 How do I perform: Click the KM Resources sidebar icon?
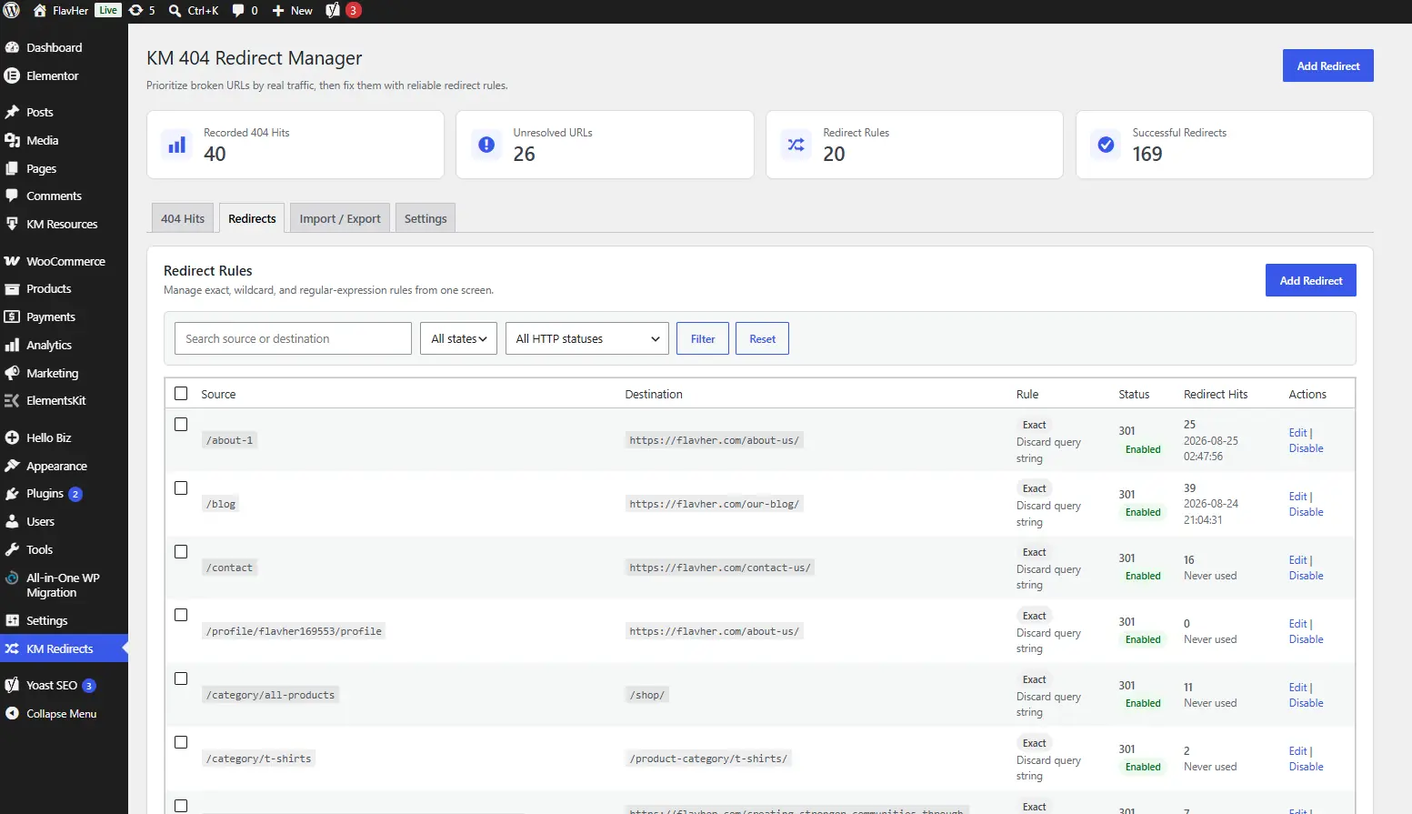[x=12, y=224]
